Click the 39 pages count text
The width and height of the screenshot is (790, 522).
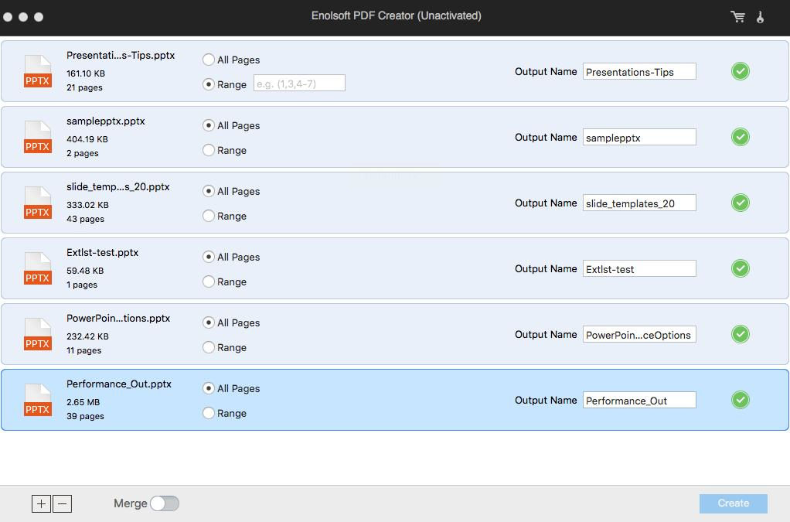point(85,416)
